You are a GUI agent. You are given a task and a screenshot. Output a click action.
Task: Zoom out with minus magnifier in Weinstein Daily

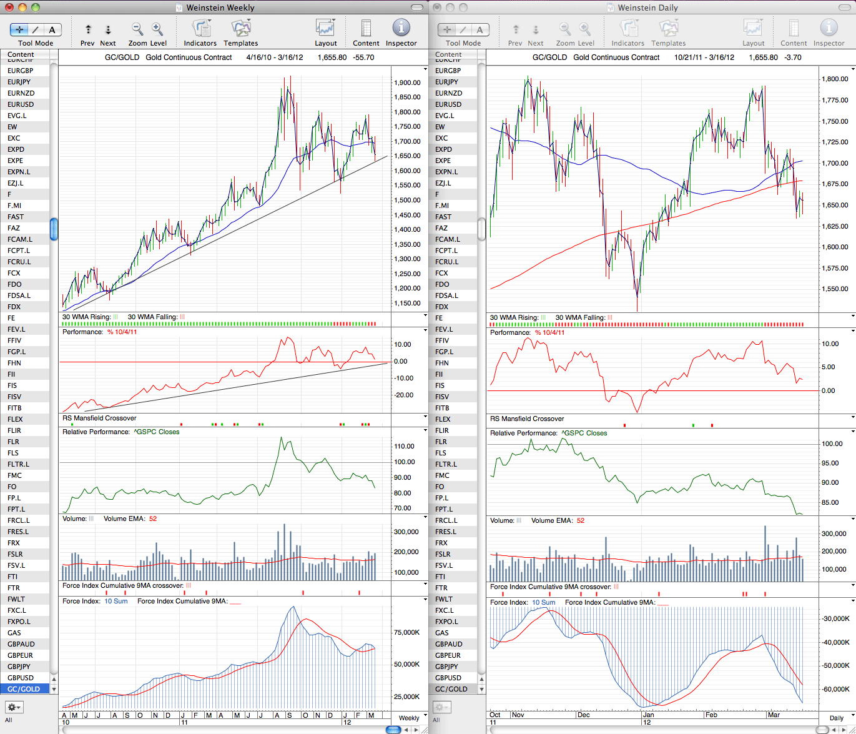point(564,29)
